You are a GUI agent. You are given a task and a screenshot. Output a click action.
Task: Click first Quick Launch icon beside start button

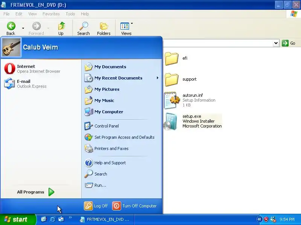44,219
